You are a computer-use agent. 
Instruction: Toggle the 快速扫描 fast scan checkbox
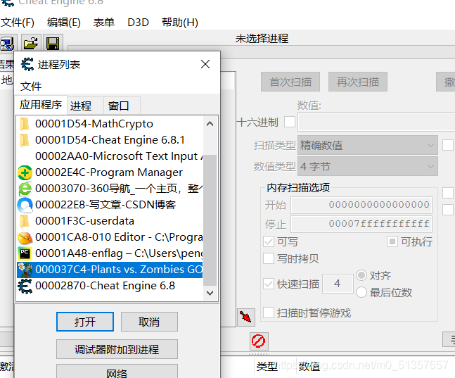pyautogui.click(x=269, y=284)
